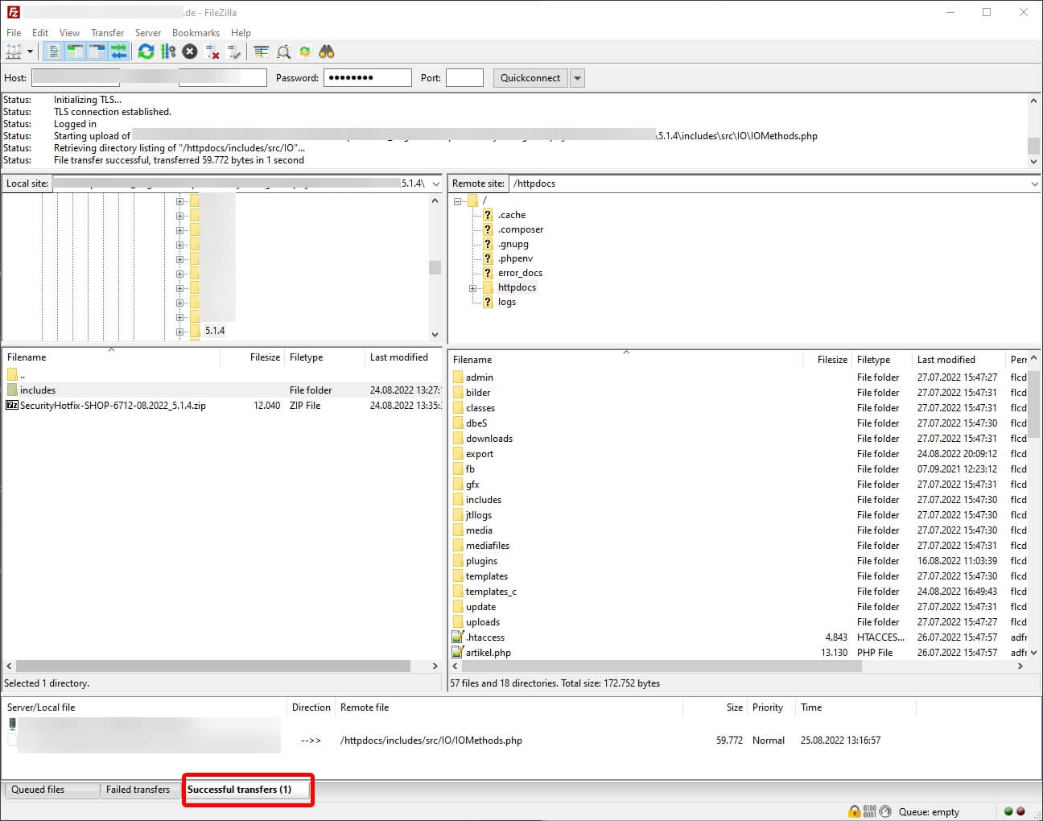Expand the httpdocs folder in remote tree
The image size is (1043, 821).
473,288
